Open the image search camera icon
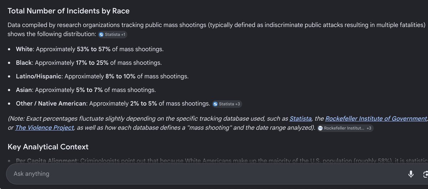This screenshot has width=428, height=189. pyautogui.click(x=425, y=174)
